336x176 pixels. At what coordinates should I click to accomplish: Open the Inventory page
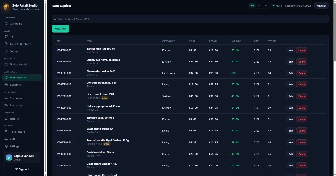tap(22, 85)
